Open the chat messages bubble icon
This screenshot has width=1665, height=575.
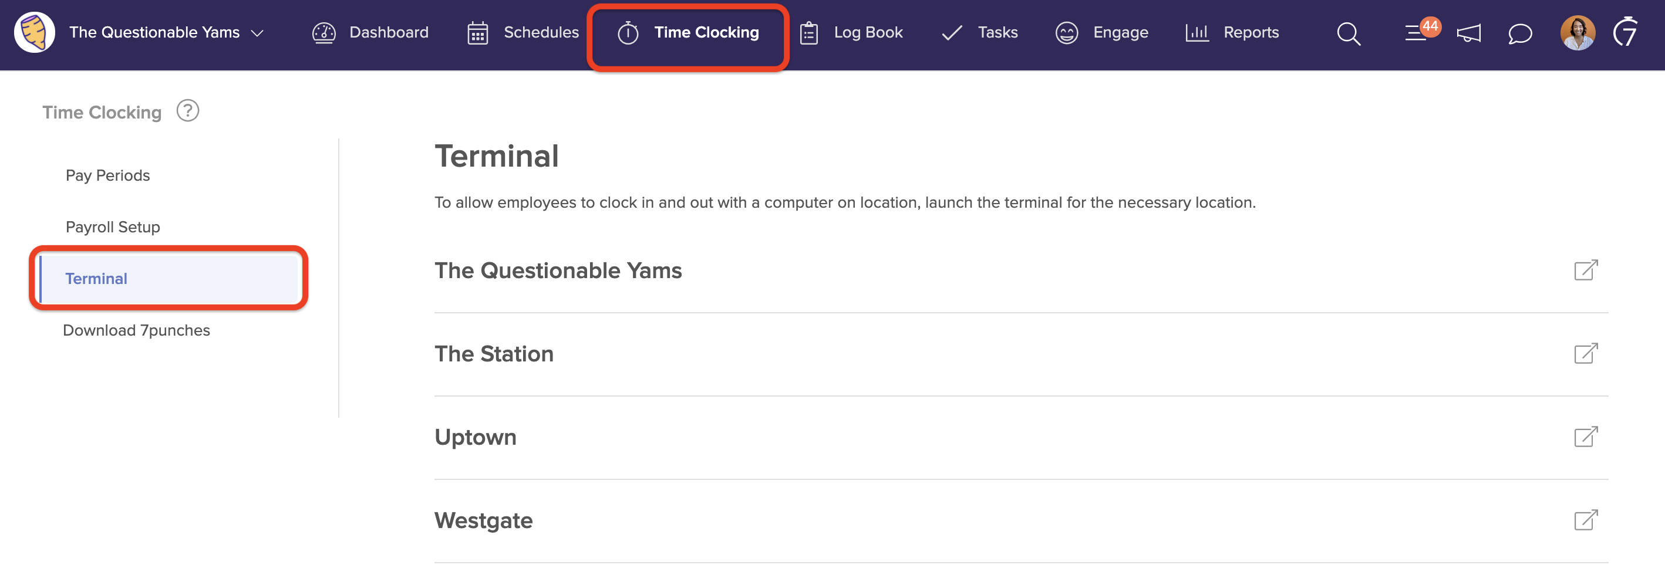click(1519, 33)
